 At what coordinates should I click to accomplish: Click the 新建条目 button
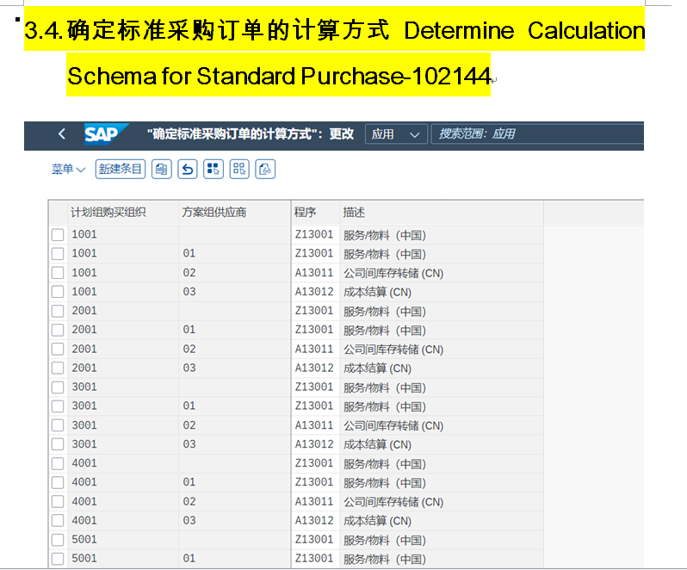coord(120,169)
